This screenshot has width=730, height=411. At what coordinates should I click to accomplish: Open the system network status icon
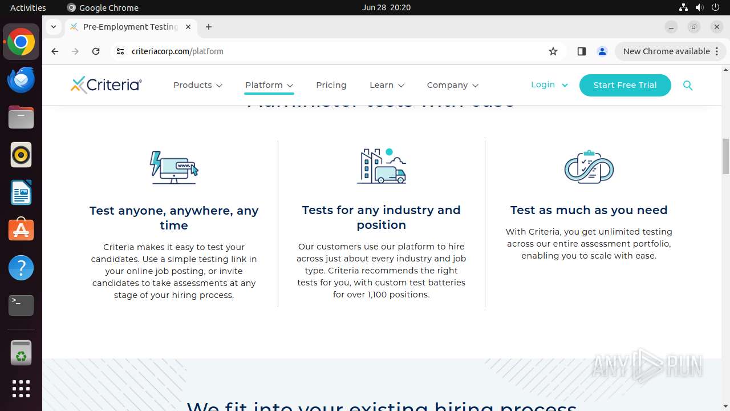tap(683, 7)
